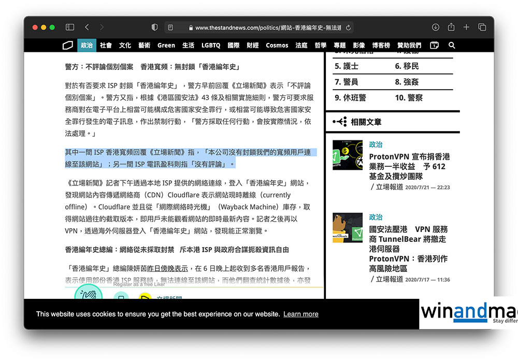Show the tab overview
Screen dimensions: 518x361
[482, 27]
